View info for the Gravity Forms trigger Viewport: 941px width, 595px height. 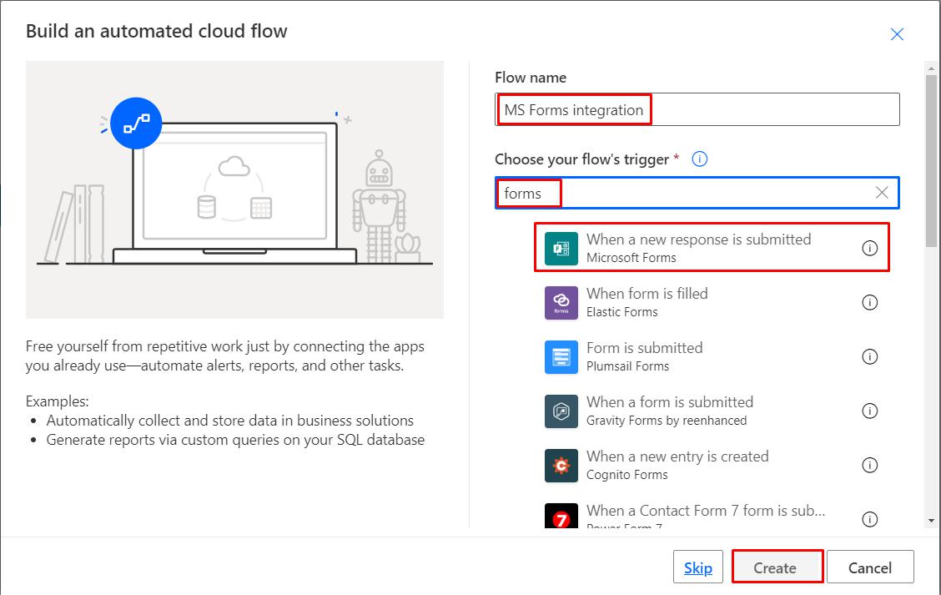pyautogui.click(x=869, y=411)
